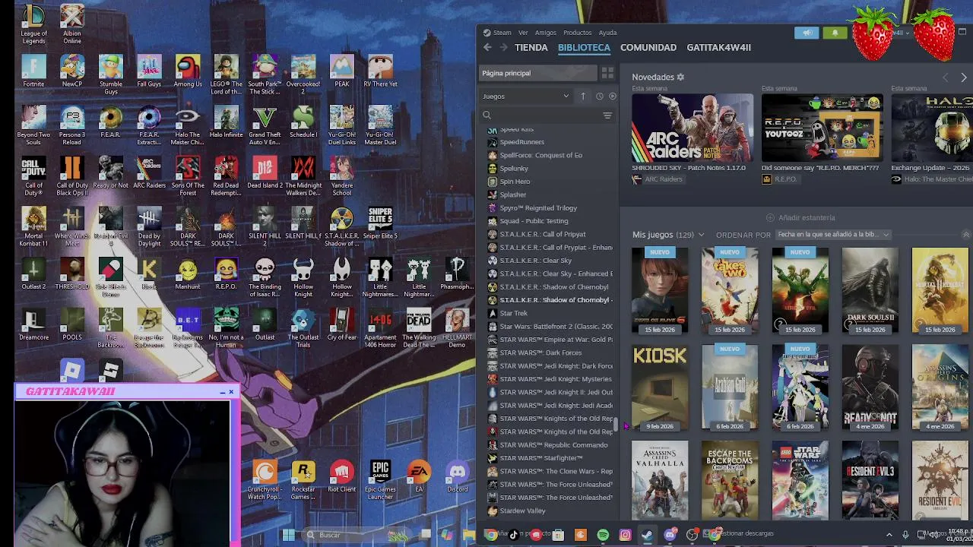Select STAR WARS Republic Commando in list

coord(553,445)
